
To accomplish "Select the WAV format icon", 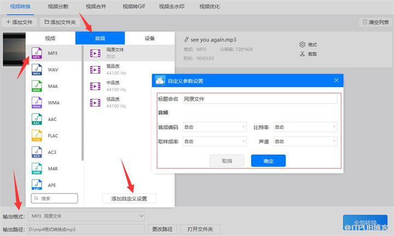I will 37,70.
